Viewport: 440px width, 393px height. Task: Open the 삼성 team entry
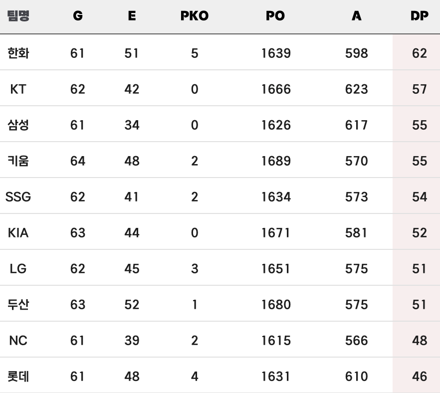pyautogui.click(x=18, y=125)
